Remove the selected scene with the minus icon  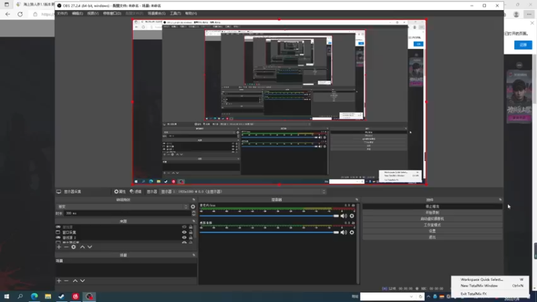point(66,281)
